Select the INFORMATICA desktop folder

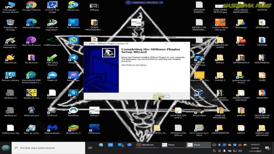pyautogui.click(x=241, y=59)
